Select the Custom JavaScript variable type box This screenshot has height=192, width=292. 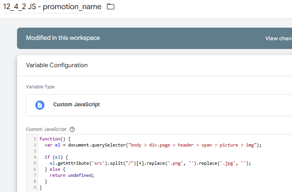point(159,105)
